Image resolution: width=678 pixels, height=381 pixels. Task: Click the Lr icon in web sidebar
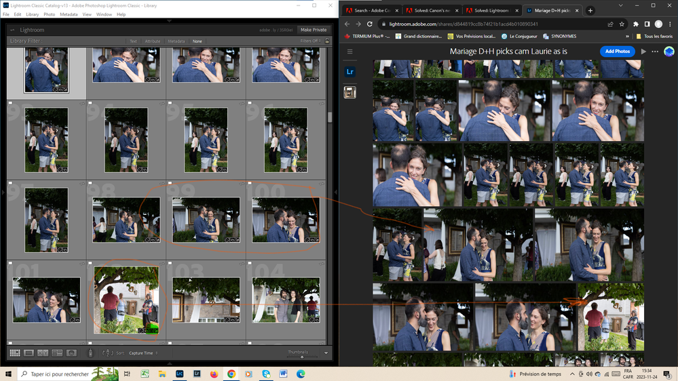pyautogui.click(x=350, y=72)
